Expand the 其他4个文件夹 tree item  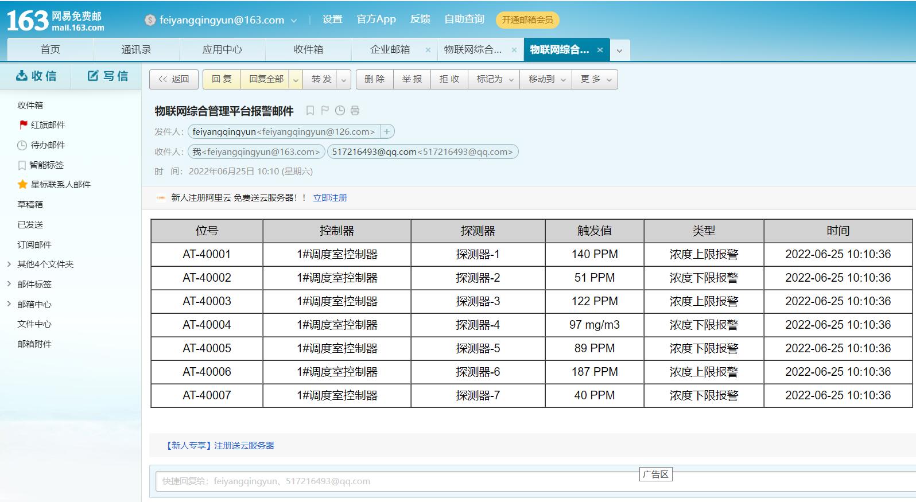click(9, 264)
